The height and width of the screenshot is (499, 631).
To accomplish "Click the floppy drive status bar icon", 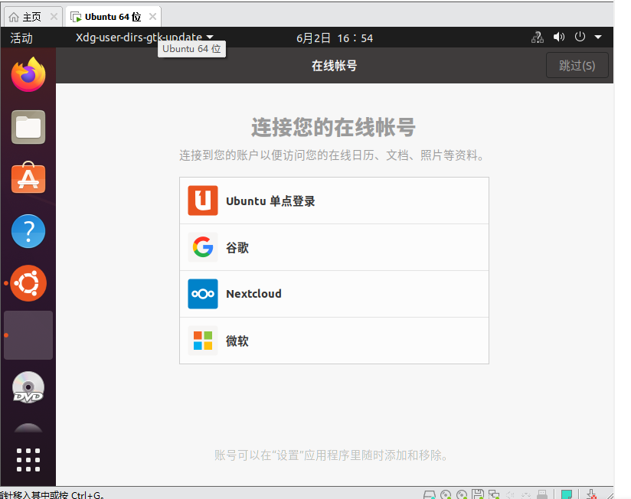I will click(x=478, y=494).
